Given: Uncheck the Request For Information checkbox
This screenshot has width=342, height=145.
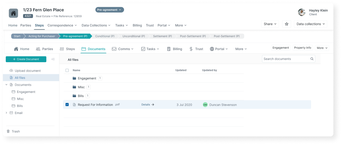Looking at the screenshot, I should (x=67, y=105).
